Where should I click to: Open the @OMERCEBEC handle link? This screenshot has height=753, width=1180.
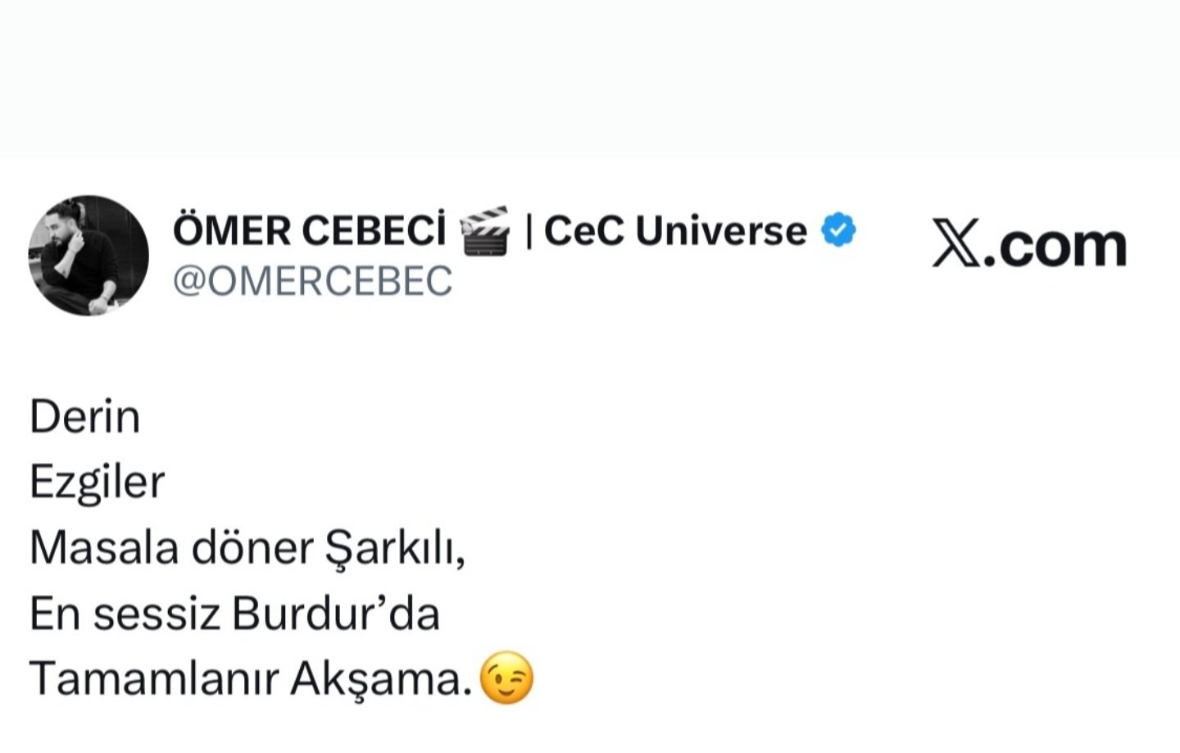coord(312,281)
